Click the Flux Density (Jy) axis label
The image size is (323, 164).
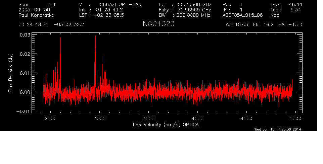pyautogui.click(x=10, y=73)
